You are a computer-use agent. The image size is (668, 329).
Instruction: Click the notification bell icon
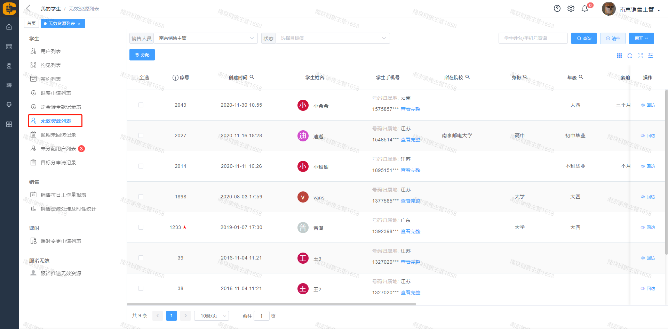(x=584, y=9)
